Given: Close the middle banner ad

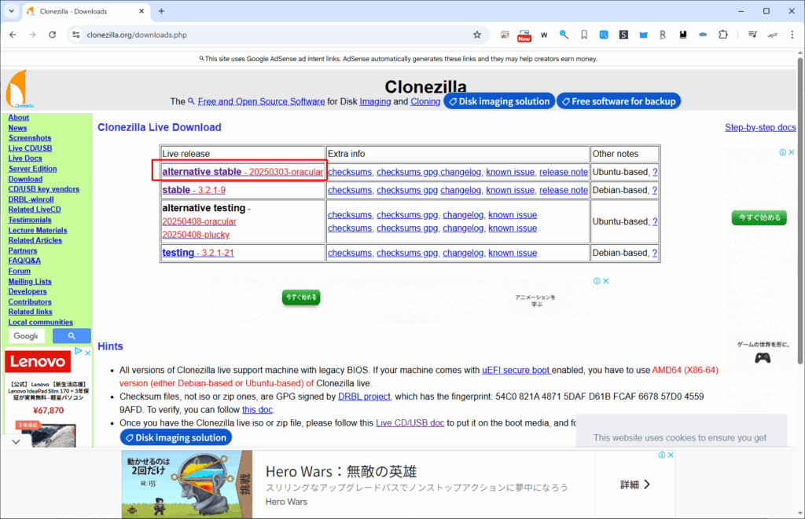Looking at the screenshot, I should click(x=606, y=281).
